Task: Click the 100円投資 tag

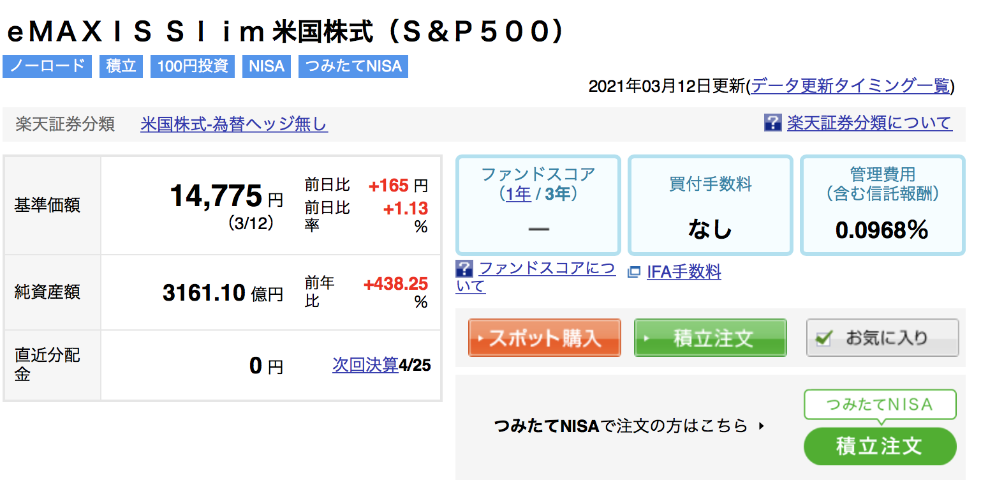Action: click(x=193, y=66)
